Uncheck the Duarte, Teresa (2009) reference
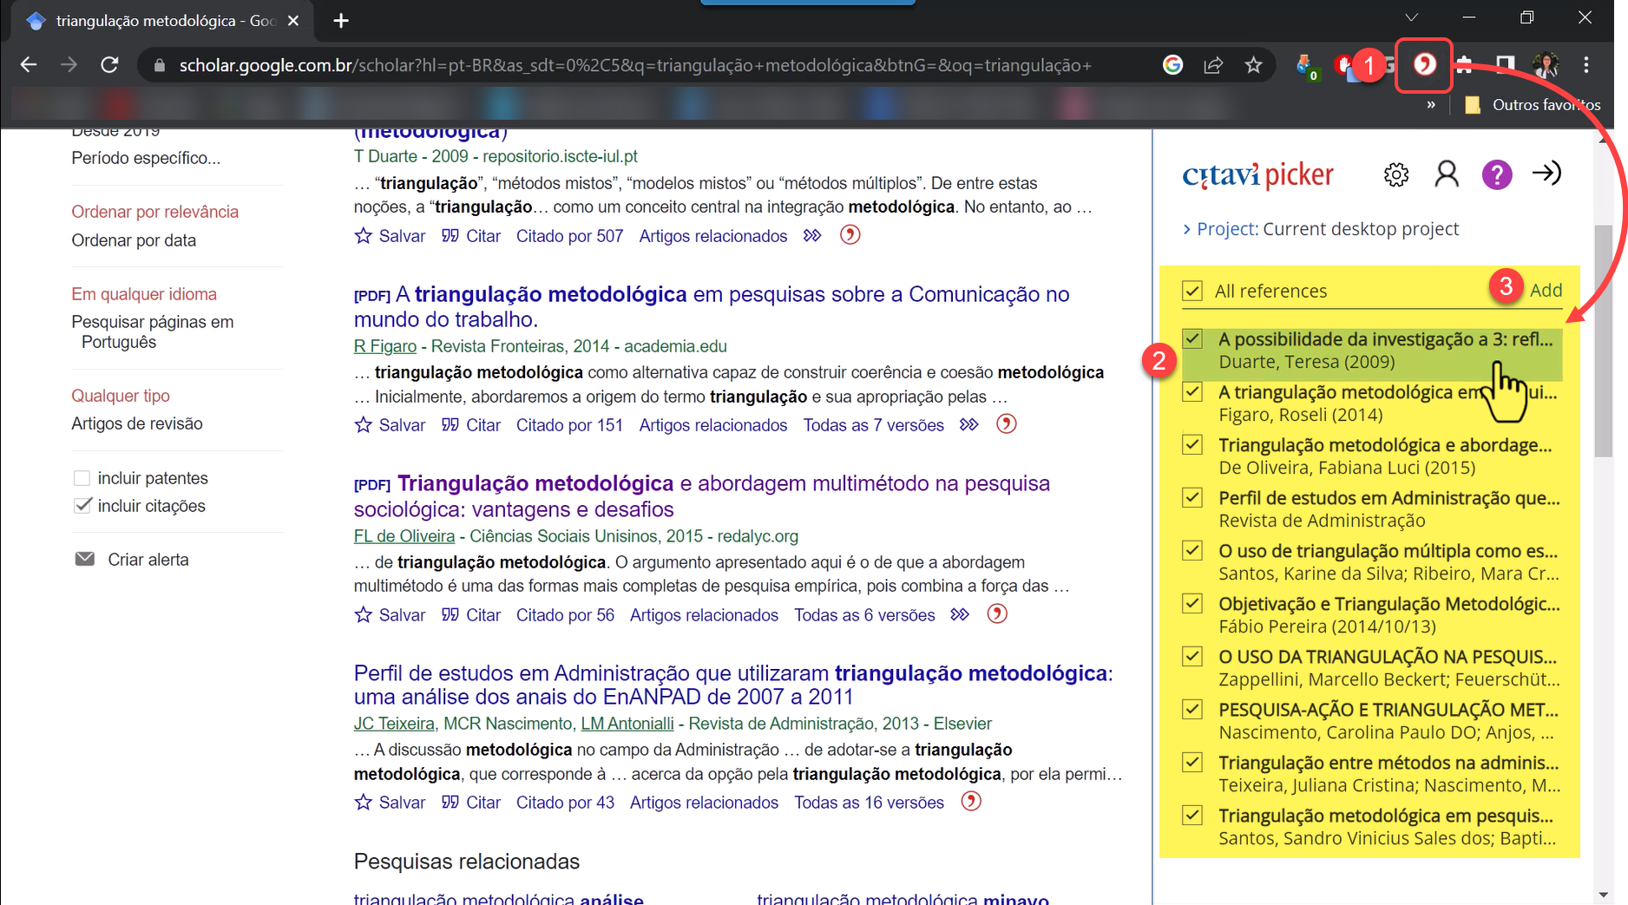Viewport: 1628px width, 905px height. click(1193, 339)
